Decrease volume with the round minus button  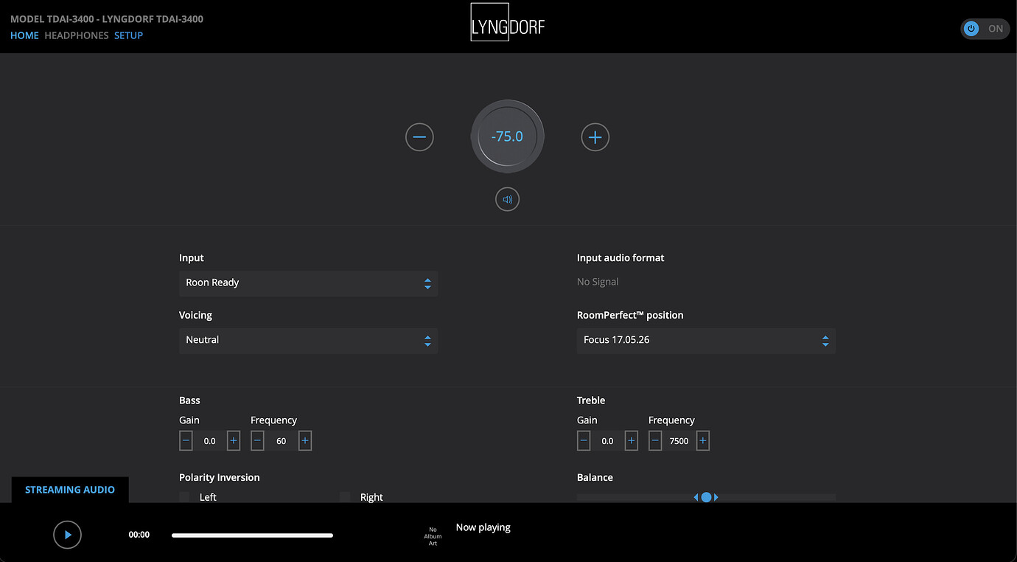419,137
